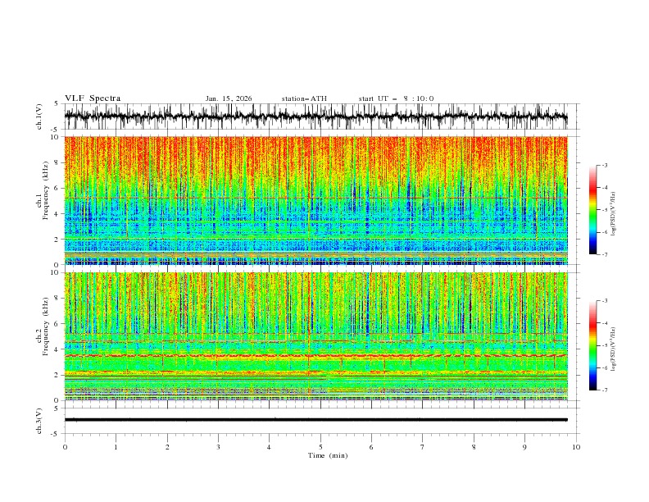
Task: Click the ch.1 spectrogram plot
Action: tap(316, 200)
